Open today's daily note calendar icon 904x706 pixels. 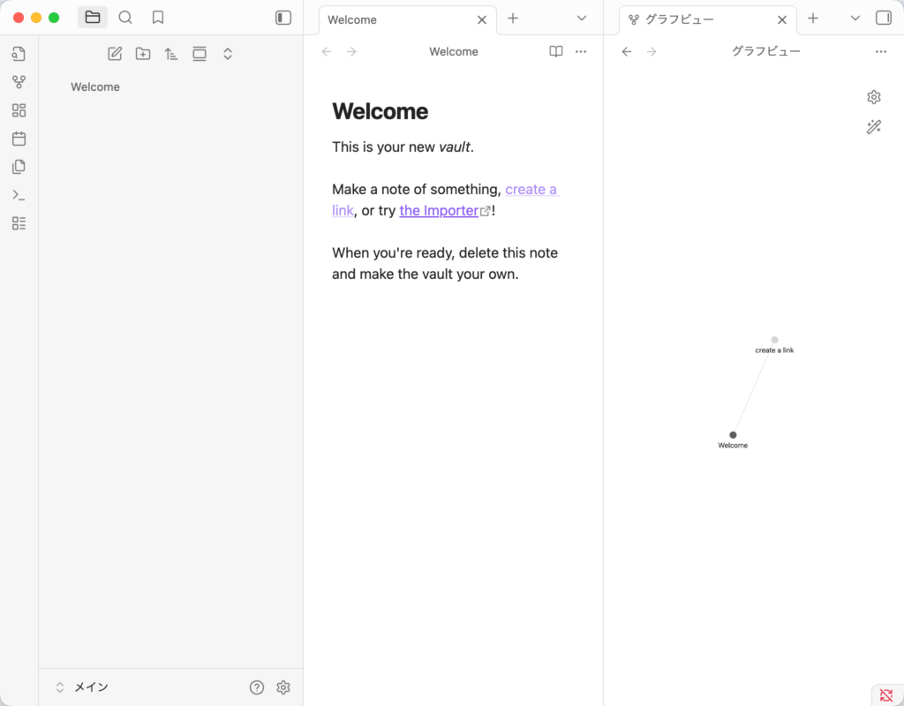[19, 139]
